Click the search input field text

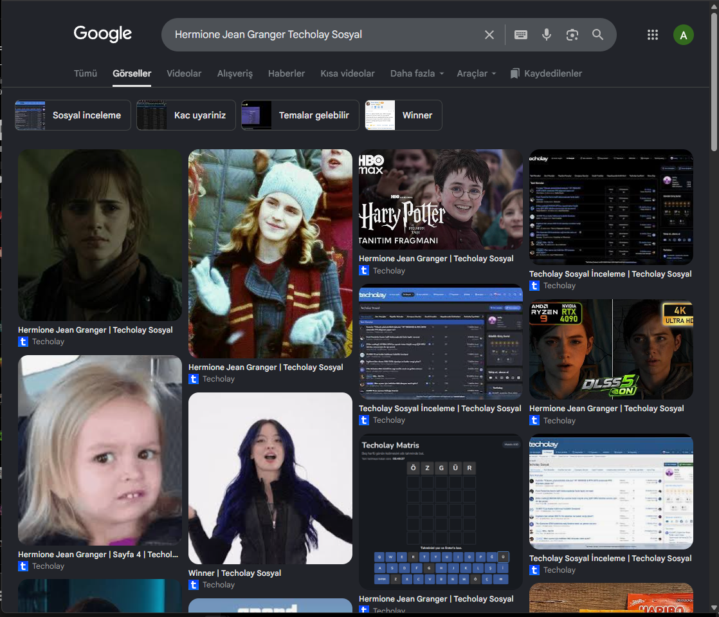(x=268, y=34)
